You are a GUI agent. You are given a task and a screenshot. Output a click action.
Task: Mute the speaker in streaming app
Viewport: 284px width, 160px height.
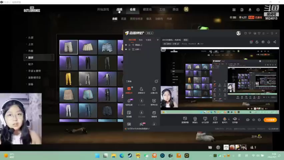[235, 119]
